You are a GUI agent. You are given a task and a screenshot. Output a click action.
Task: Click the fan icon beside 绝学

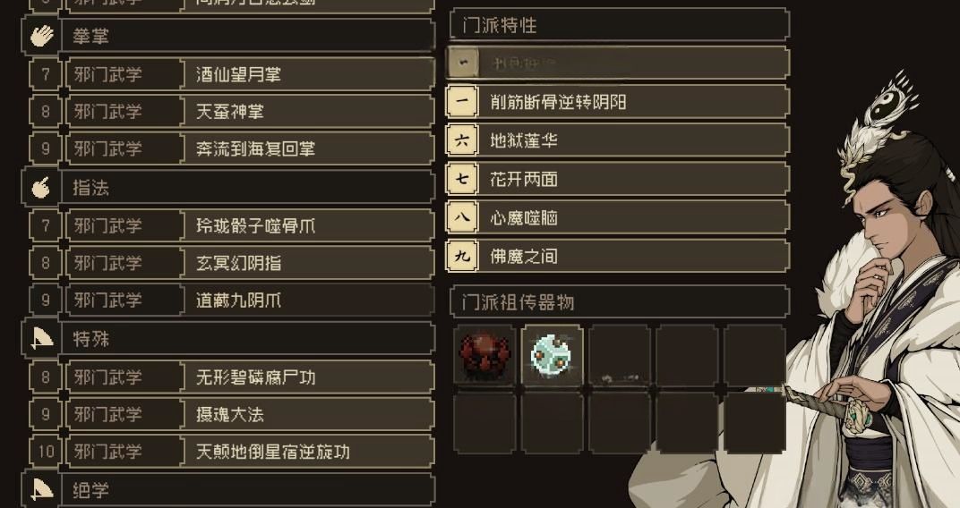(x=41, y=489)
